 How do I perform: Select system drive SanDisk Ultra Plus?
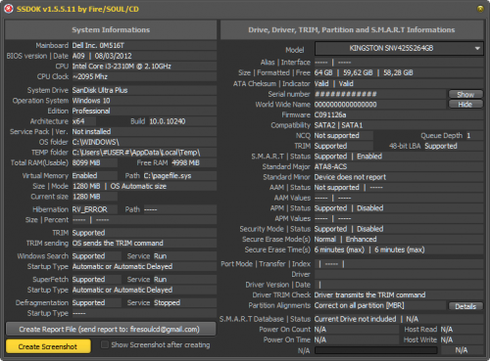pyautogui.click(x=100, y=90)
